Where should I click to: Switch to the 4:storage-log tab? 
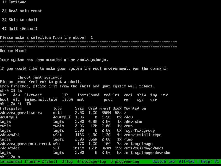91,161
